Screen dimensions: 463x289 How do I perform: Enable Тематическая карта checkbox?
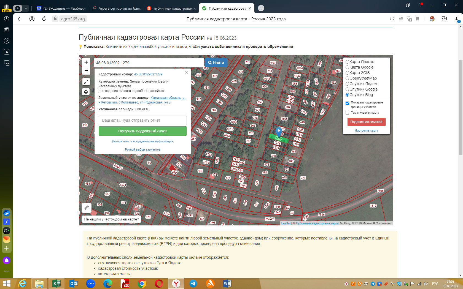click(347, 113)
